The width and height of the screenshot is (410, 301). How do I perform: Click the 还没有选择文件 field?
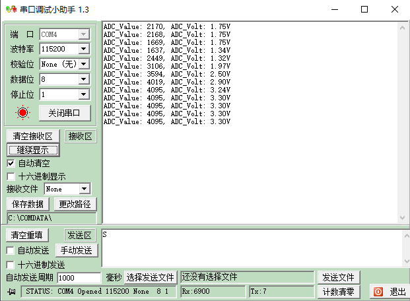pos(248,277)
